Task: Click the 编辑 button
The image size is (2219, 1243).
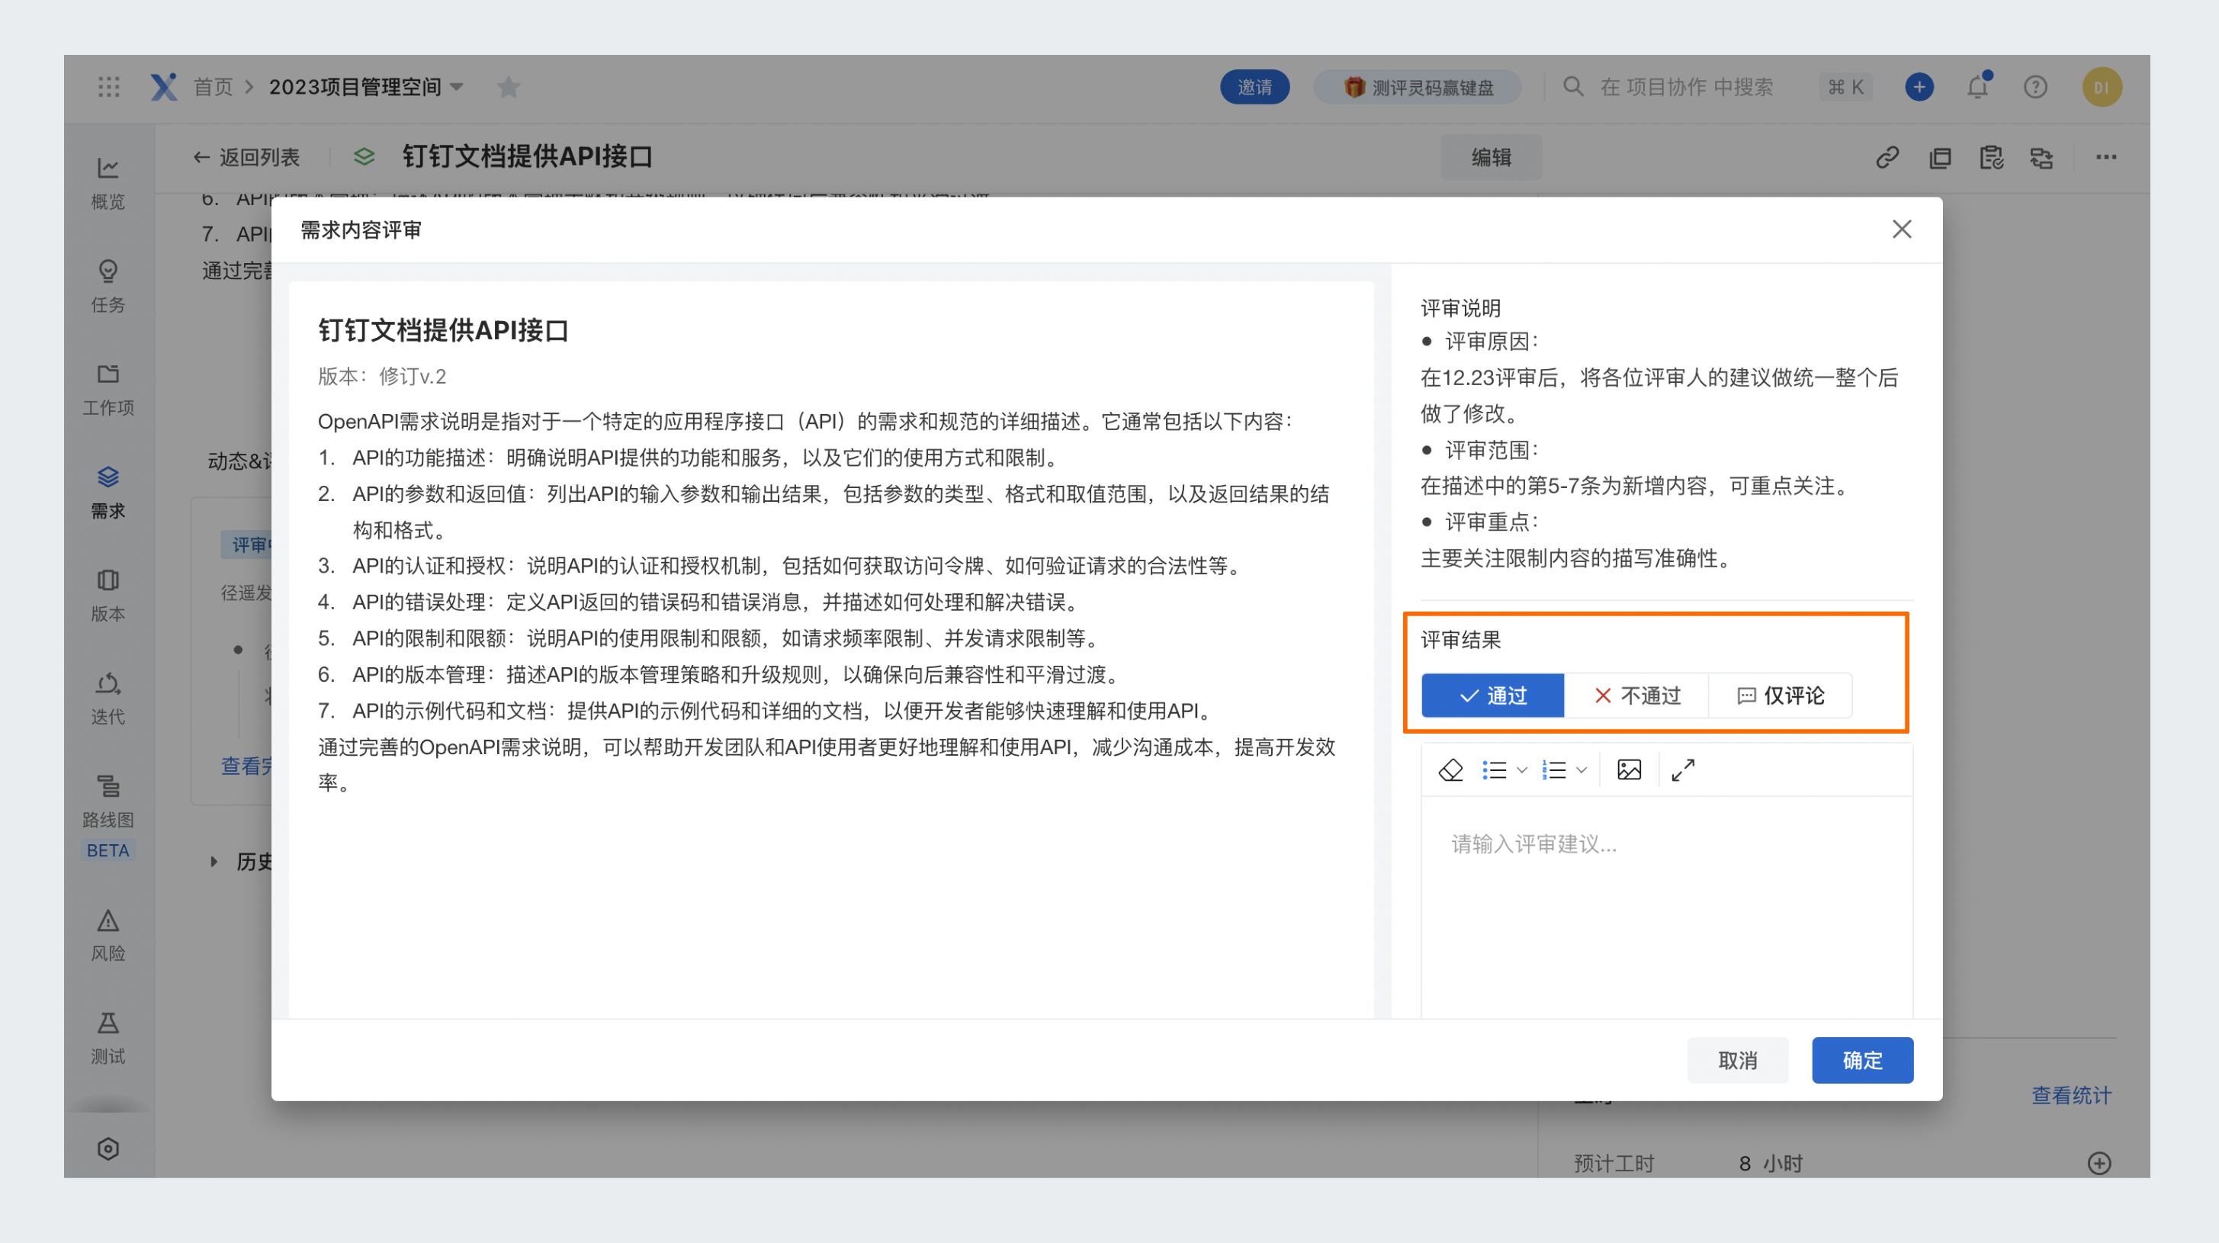Action: (x=1491, y=158)
